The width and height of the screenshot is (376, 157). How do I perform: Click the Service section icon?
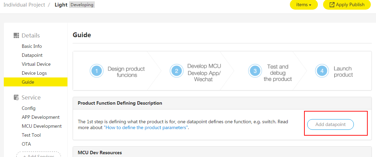[x=16, y=97]
